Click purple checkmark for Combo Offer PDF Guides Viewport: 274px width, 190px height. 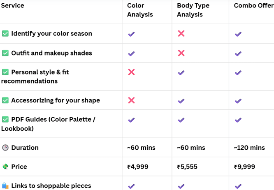pos(238,120)
